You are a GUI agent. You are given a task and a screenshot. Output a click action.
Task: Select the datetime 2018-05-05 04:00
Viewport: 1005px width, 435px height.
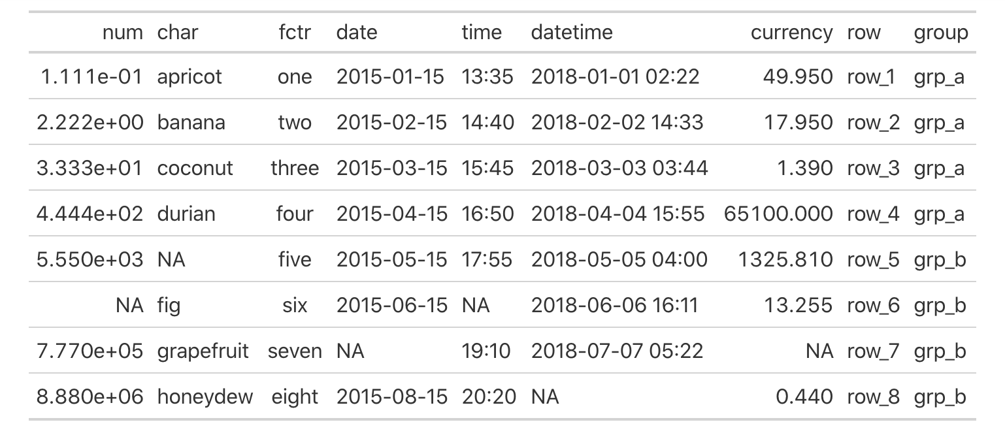click(x=619, y=260)
